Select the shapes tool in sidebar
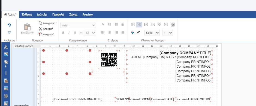 click(x=6, y=62)
